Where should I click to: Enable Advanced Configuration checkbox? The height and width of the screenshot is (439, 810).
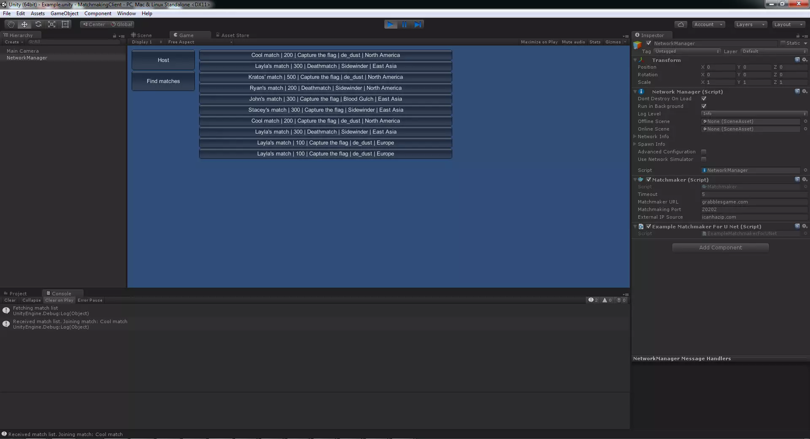point(704,152)
